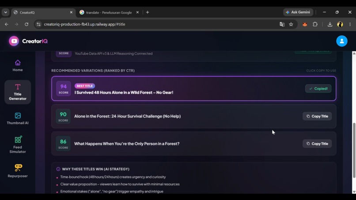Bookmark this page with star icon

tap(291, 24)
